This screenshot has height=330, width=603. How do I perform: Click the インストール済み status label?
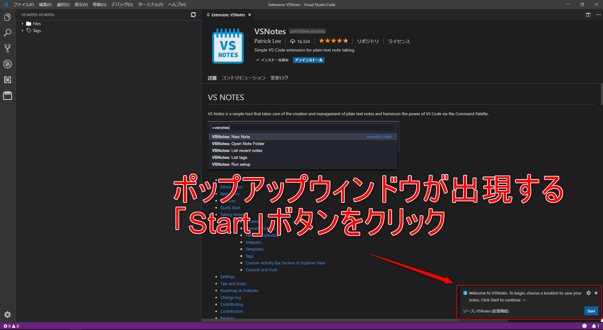click(x=272, y=60)
